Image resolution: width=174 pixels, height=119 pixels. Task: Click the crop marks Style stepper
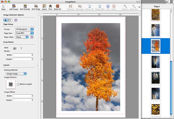21,48
